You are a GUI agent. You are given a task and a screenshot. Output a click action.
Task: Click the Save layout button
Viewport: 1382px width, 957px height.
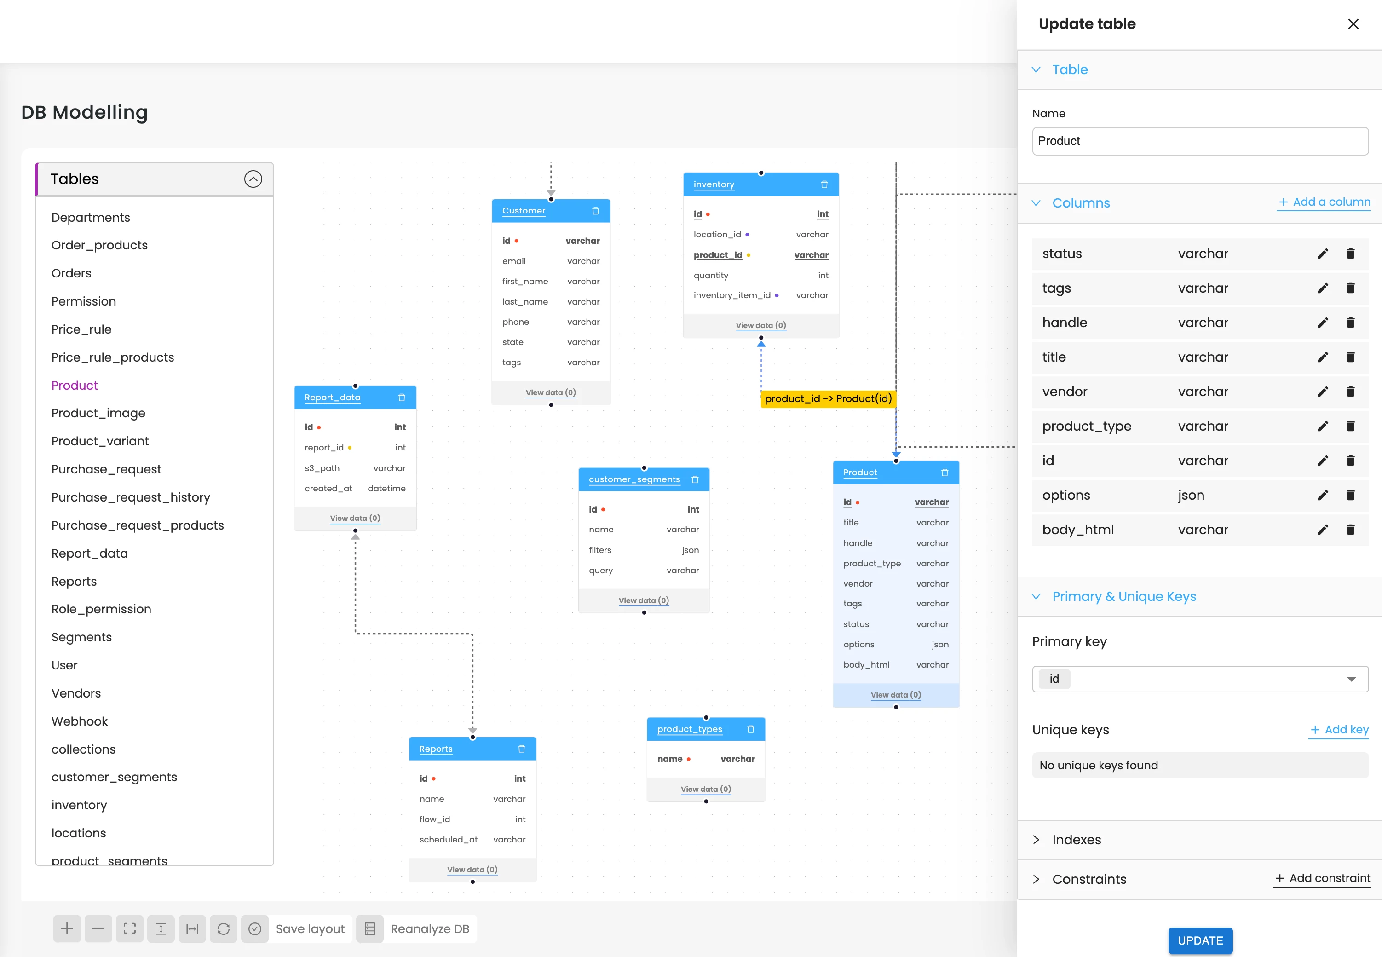(x=310, y=928)
